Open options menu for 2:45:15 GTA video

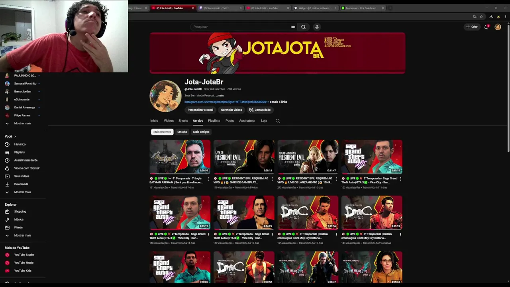point(400,179)
